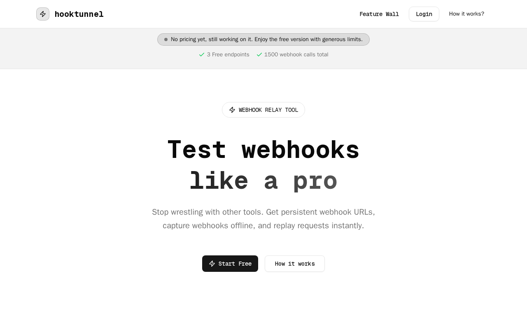Select the WEBHOOK RELAY TOOL badge

263,110
